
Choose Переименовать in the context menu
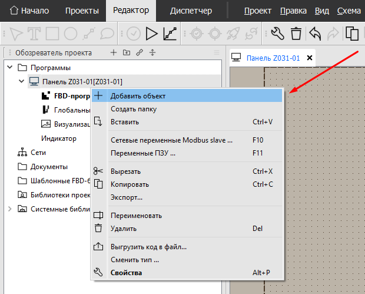coord(136,216)
